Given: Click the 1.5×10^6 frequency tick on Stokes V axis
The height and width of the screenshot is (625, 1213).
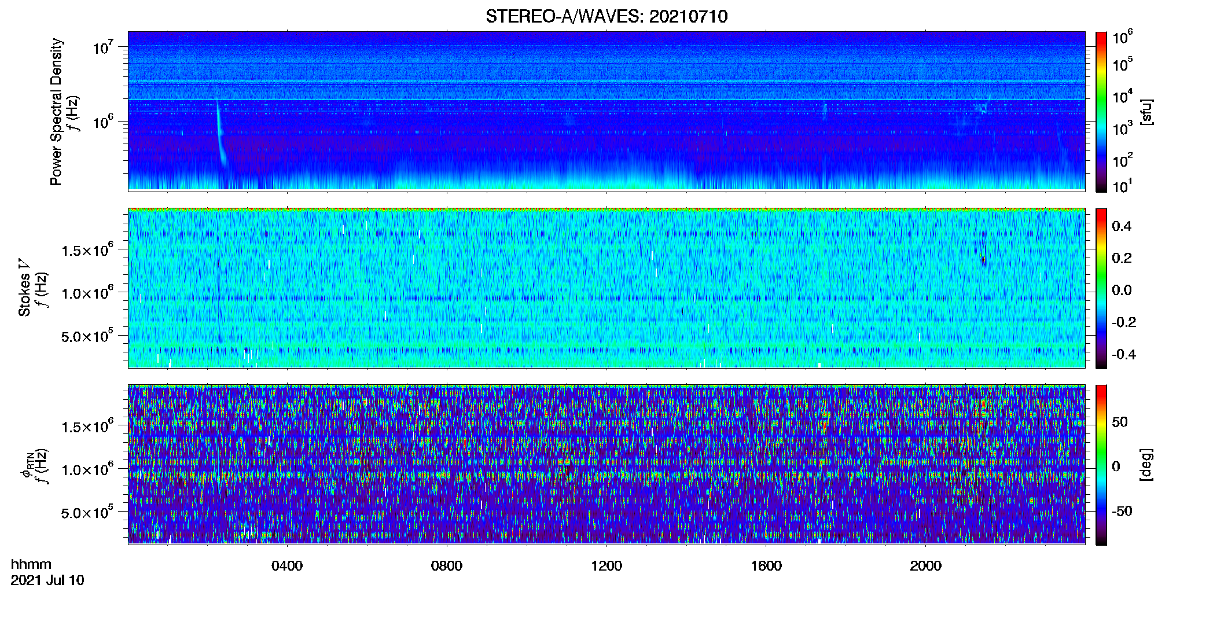Looking at the screenshot, I should click(87, 250).
